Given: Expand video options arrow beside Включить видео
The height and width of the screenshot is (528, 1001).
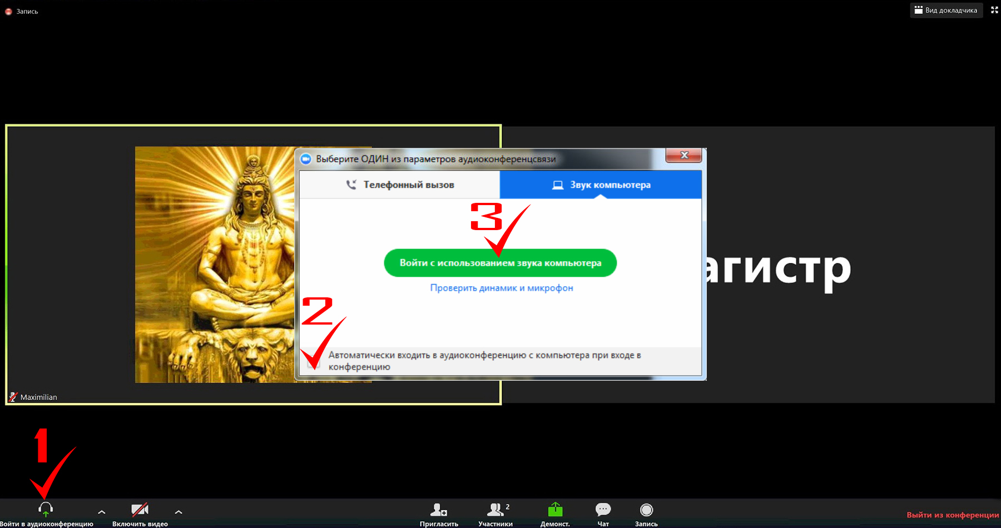Looking at the screenshot, I should [178, 512].
